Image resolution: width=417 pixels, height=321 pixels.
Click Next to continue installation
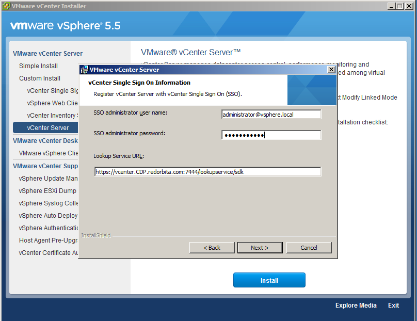260,248
